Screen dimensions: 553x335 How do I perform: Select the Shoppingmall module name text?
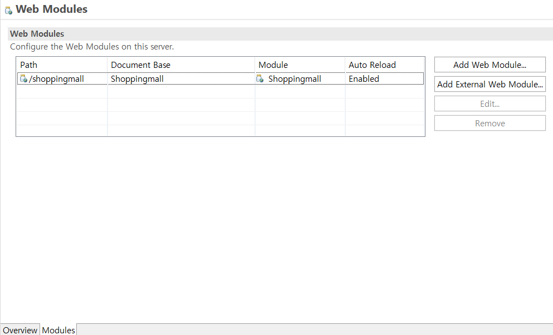pos(295,79)
